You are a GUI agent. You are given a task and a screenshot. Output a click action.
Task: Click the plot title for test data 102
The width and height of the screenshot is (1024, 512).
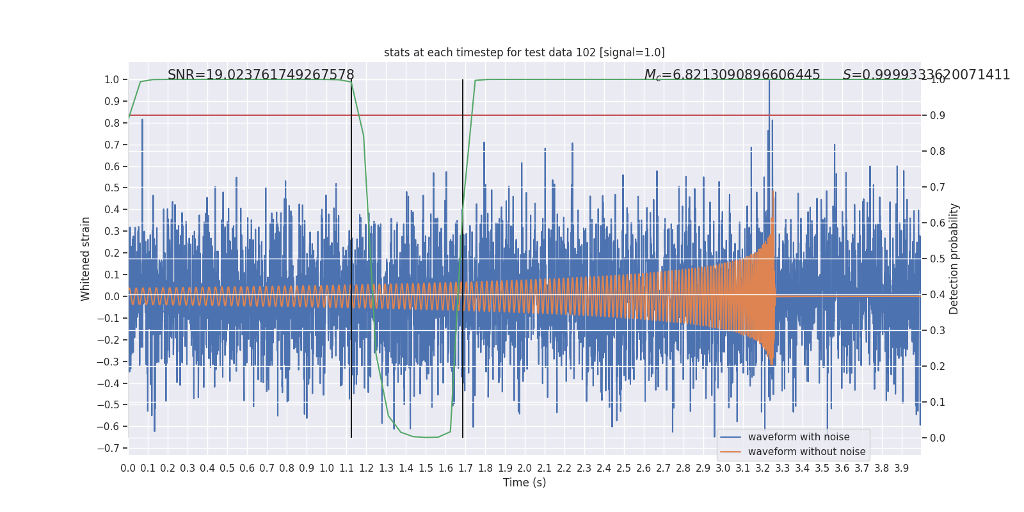coord(524,52)
